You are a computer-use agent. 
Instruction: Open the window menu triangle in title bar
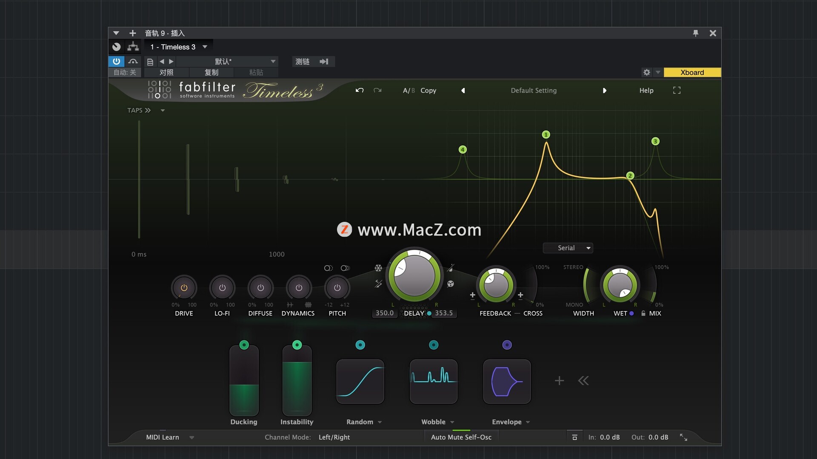point(116,33)
